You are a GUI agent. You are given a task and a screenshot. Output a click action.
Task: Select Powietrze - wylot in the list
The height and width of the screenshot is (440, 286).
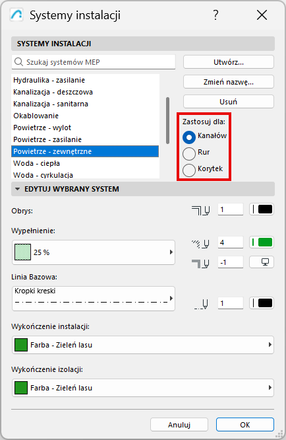[x=85, y=128]
